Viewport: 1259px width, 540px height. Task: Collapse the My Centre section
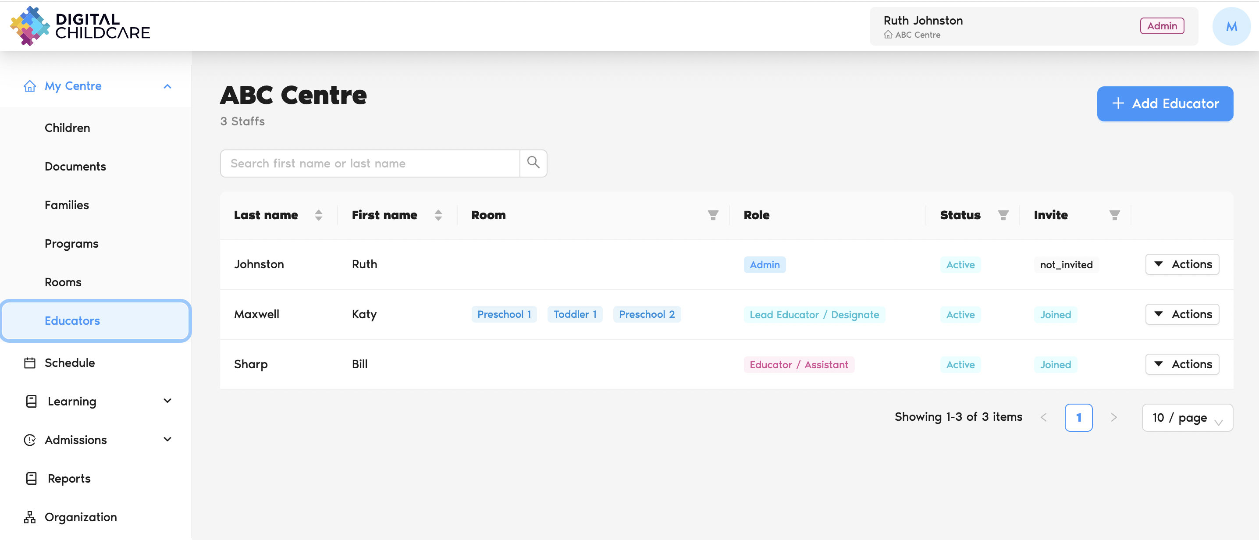click(167, 86)
